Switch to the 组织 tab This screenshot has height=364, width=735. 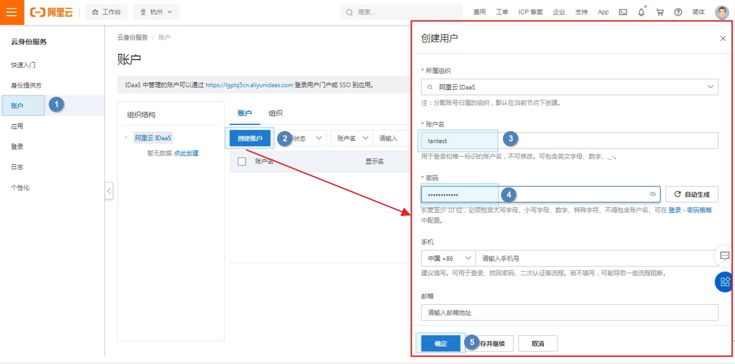[275, 113]
